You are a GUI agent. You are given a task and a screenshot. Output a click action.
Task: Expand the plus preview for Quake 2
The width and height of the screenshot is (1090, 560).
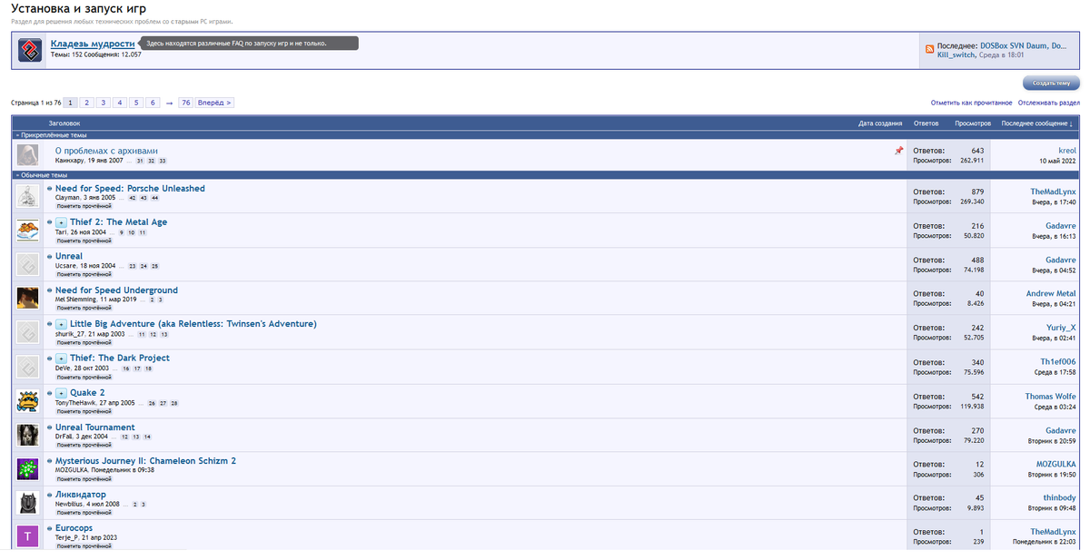pos(61,393)
